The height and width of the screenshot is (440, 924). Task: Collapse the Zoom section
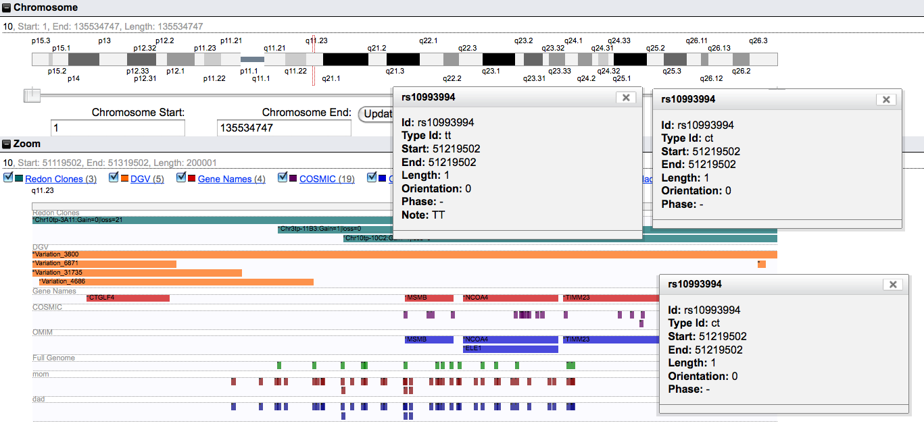(7, 144)
